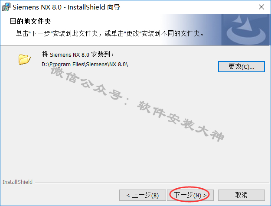Click the Siemens logo graphic in banner
This screenshot has height=206, width=271.
[x=246, y=30]
